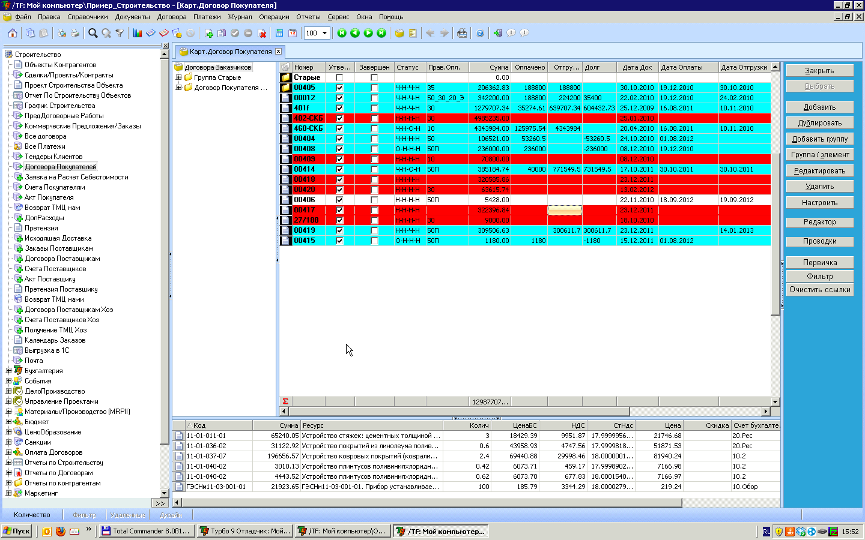Check the approved box in the Старые row

[339, 77]
